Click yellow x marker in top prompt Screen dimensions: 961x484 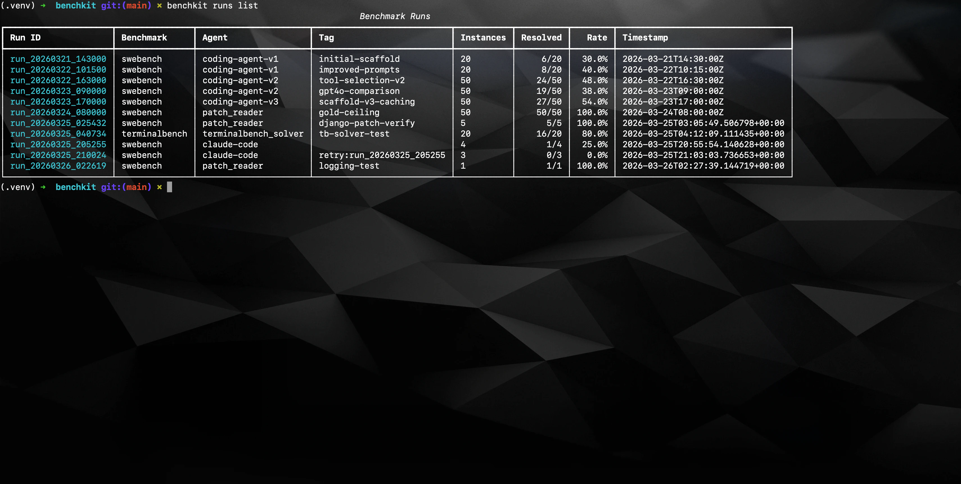pos(159,6)
